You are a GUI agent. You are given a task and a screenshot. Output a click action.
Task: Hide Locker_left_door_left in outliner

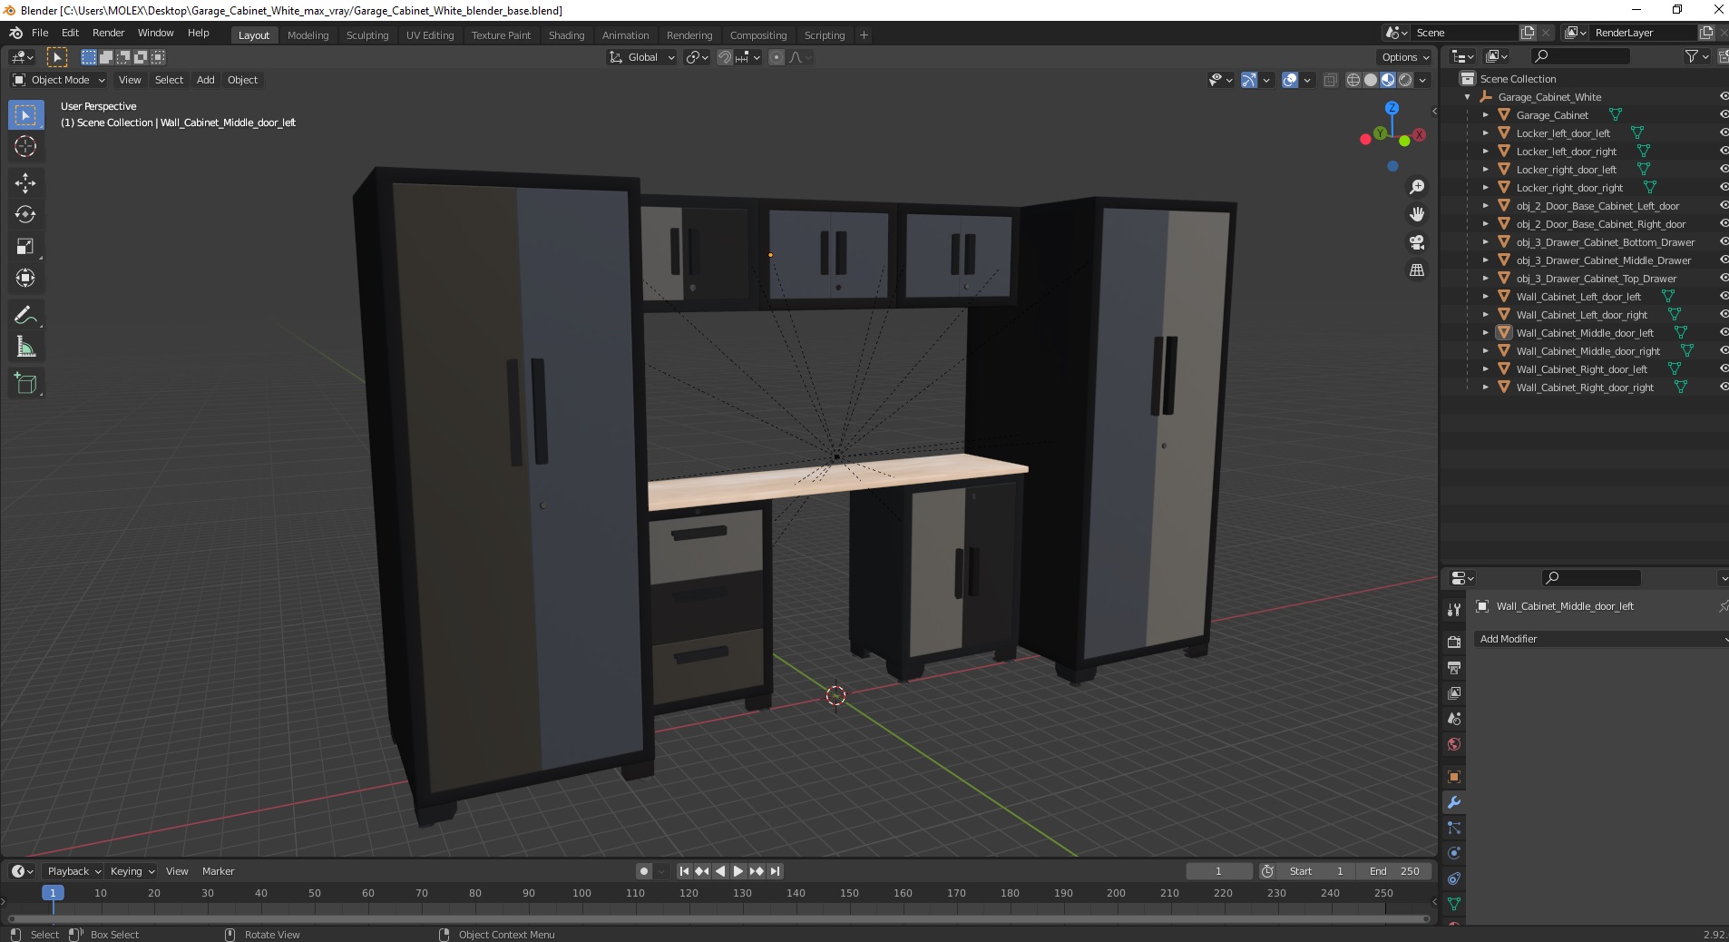(1723, 133)
